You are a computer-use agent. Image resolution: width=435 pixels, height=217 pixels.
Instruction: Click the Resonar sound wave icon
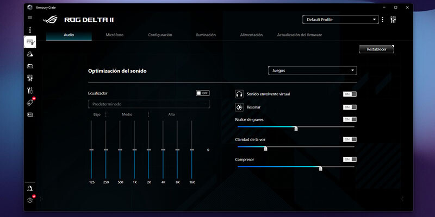coord(239,107)
